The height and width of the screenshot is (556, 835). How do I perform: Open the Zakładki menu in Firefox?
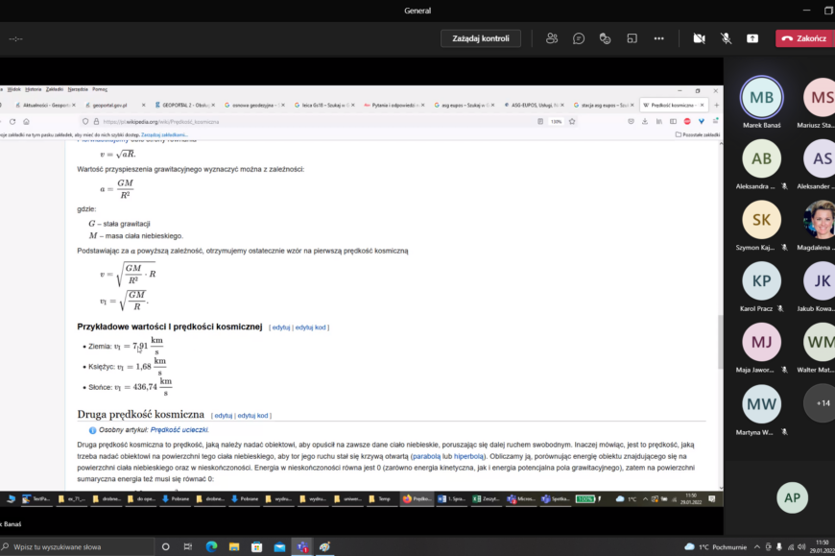pyautogui.click(x=55, y=89)
